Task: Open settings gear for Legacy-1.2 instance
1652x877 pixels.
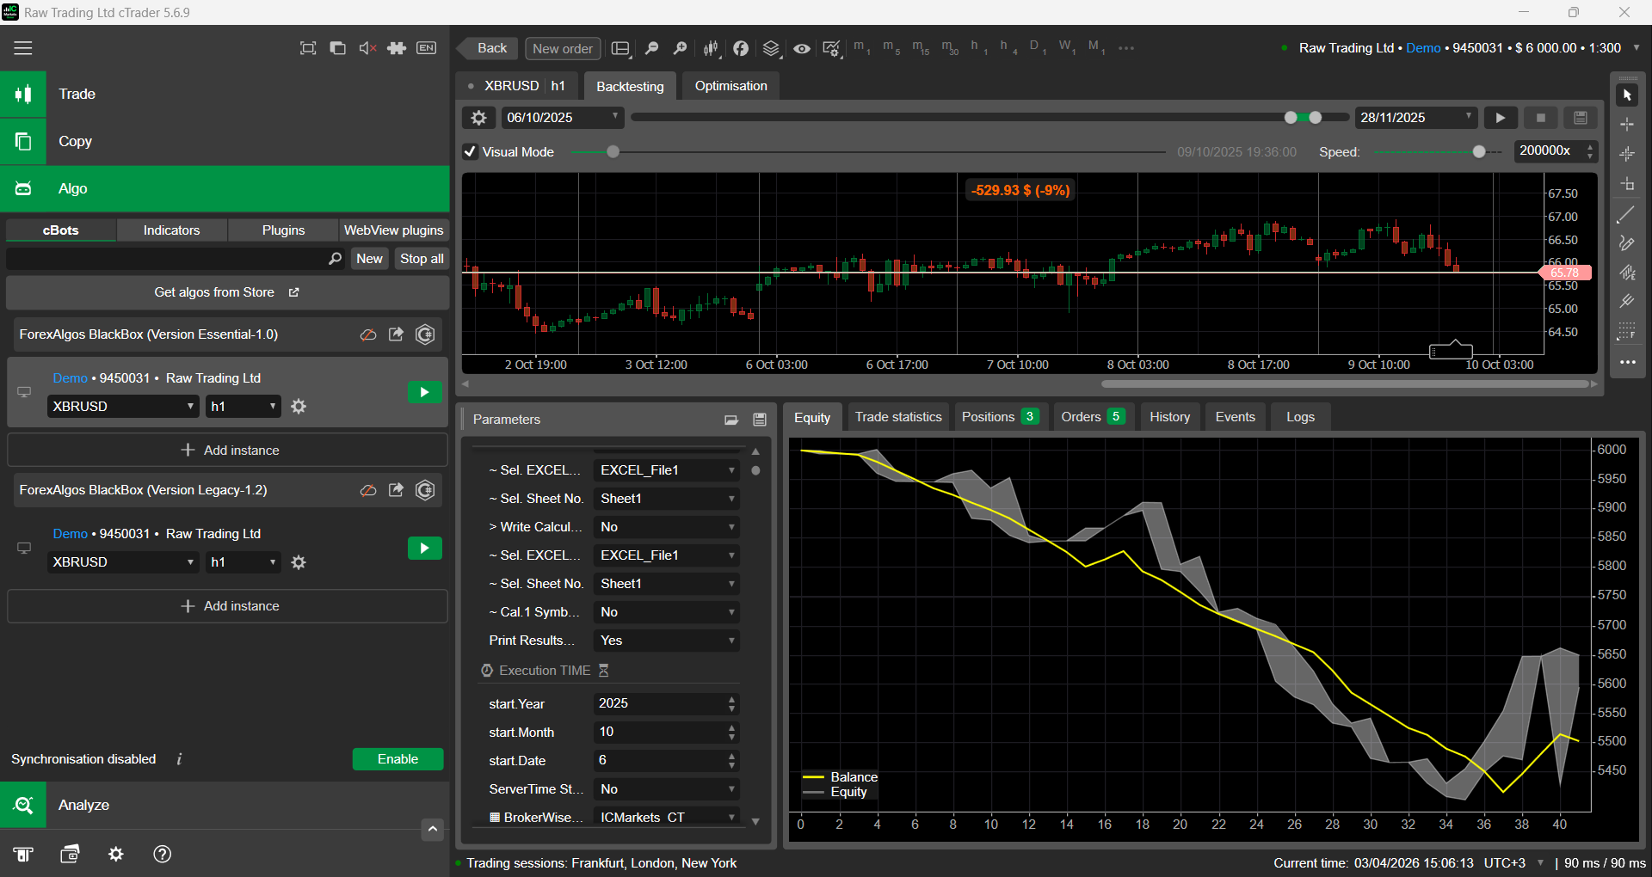Action: (x=299, y=562)
